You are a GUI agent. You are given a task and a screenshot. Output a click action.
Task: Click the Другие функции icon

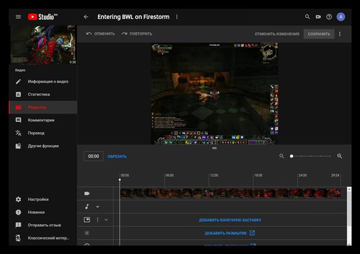tap(18, 146)
